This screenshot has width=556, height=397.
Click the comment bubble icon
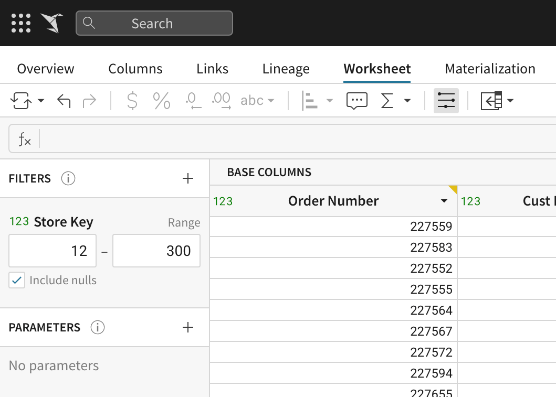[356, 101]
